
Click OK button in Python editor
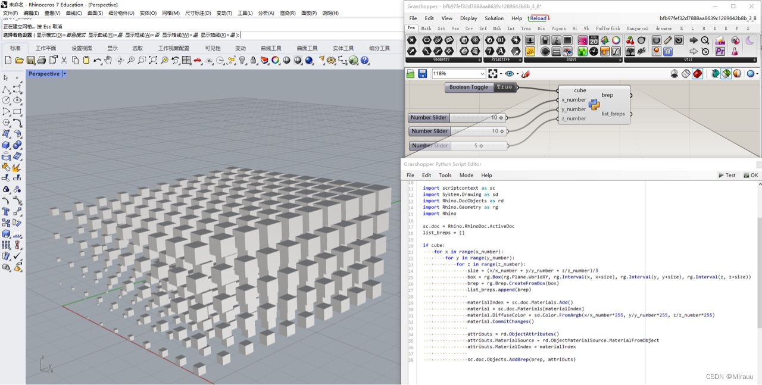pyautogui.click(x=750, y=175)
